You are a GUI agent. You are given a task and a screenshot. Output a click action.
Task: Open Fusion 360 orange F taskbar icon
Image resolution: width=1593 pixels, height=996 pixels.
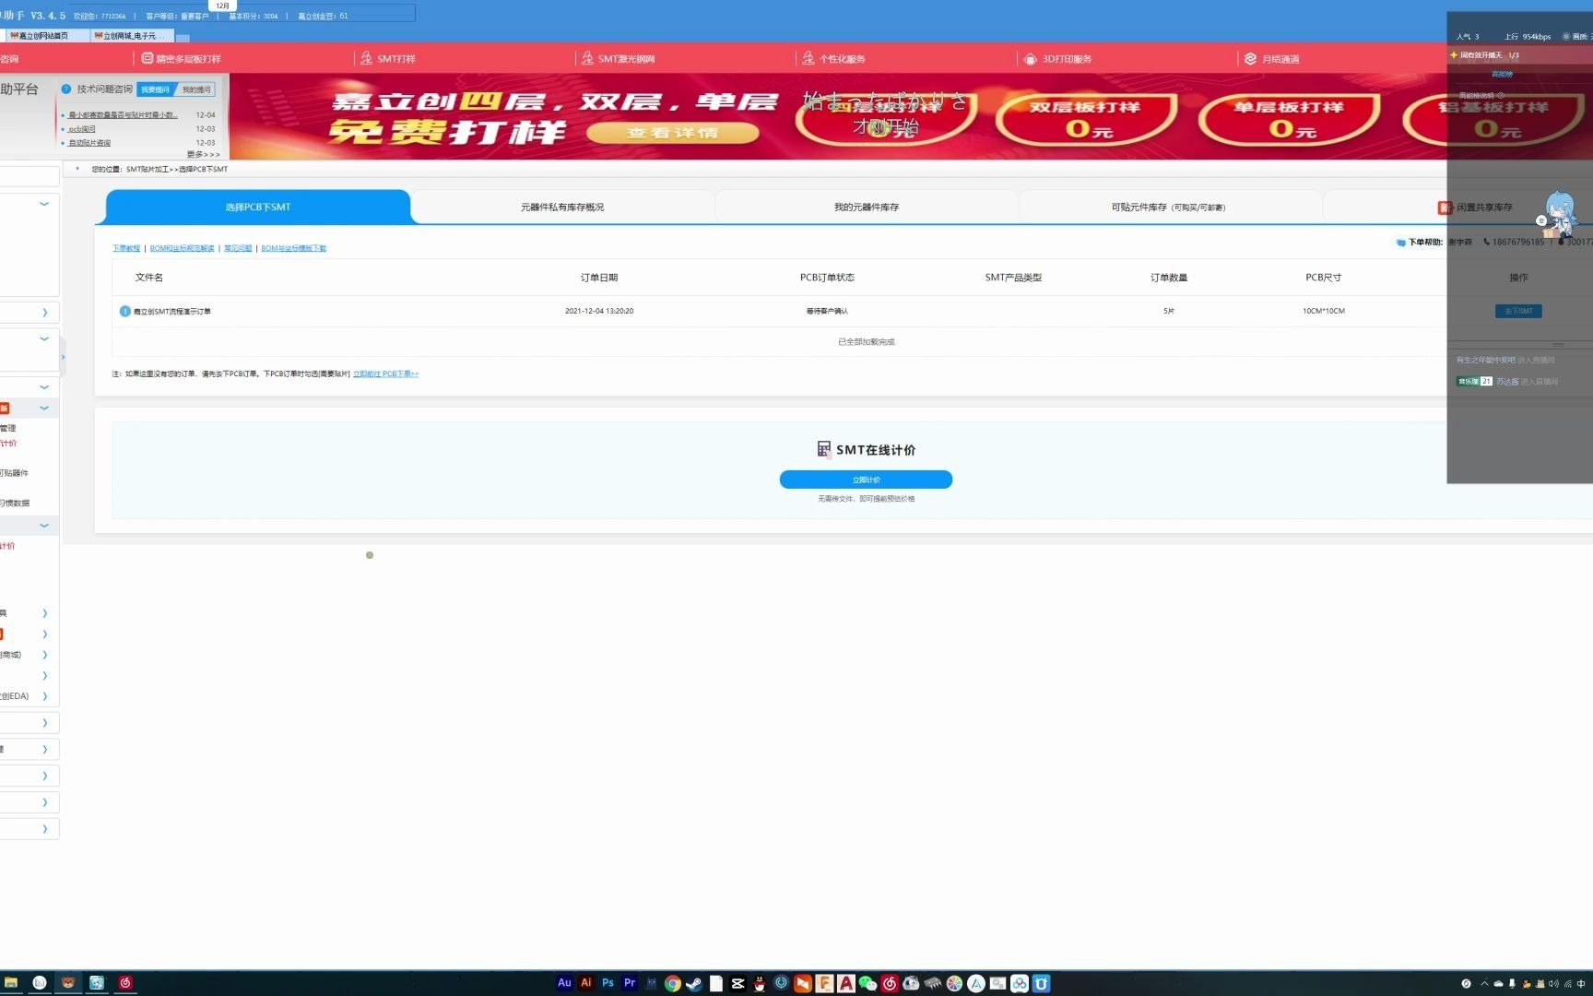click(x=824, y=983)
